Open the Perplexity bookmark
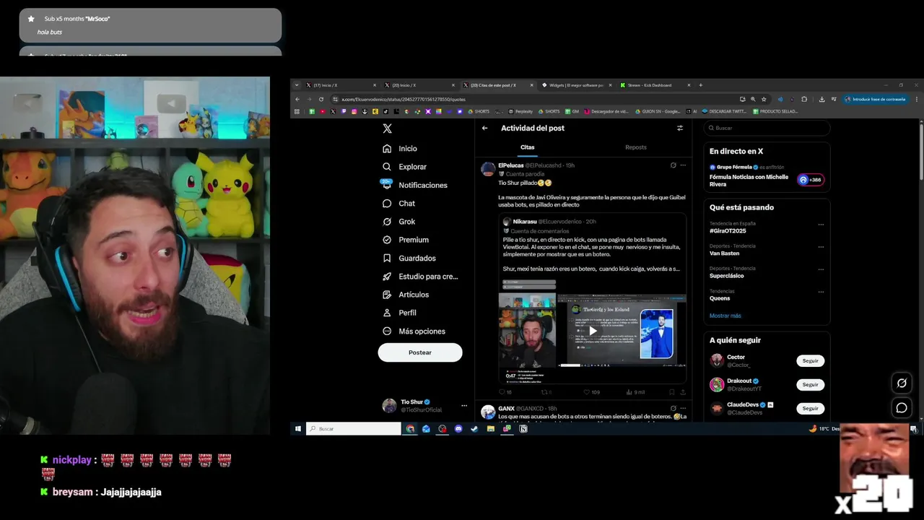Screen dimensions: 924x520 pyautogui.click(x=520, y=111)
